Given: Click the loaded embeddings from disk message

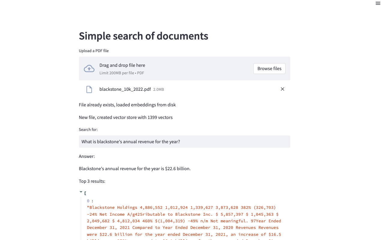Looking at the screenshot, I should [127, 105].
